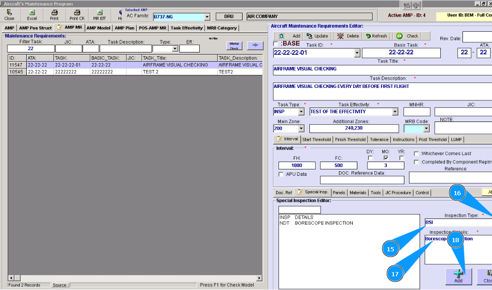Click the Additional Zones field
This screenshot has height=290, width=492.
click(x=354, y=128)
